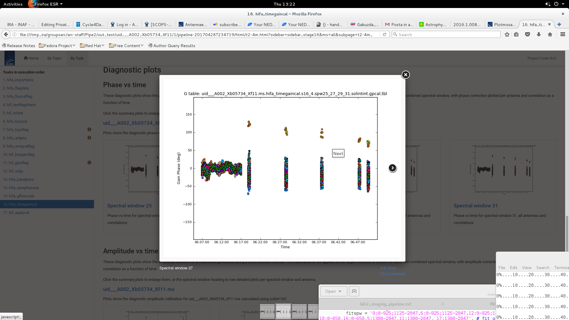Go to pipeline Home page
Image resolution: width=569 pixels, height=320 pixels.
[x=31, y=58]
